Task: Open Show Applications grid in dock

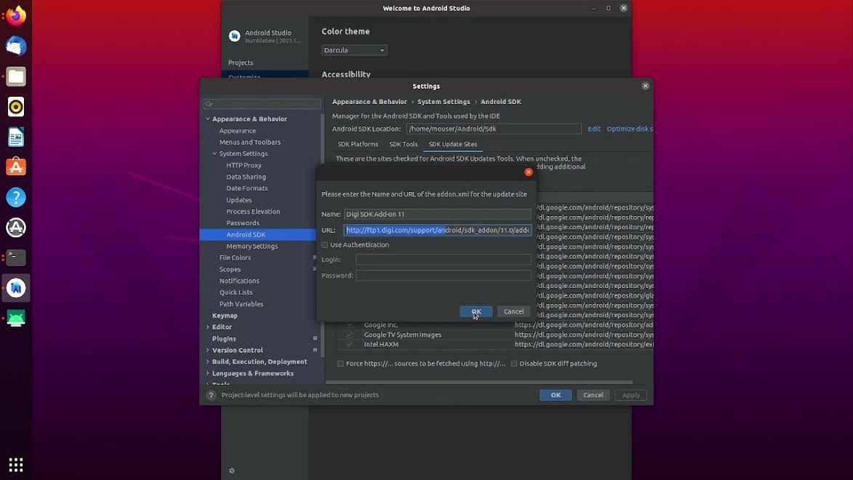Action: pyautogui.click(x=16, y=464)
